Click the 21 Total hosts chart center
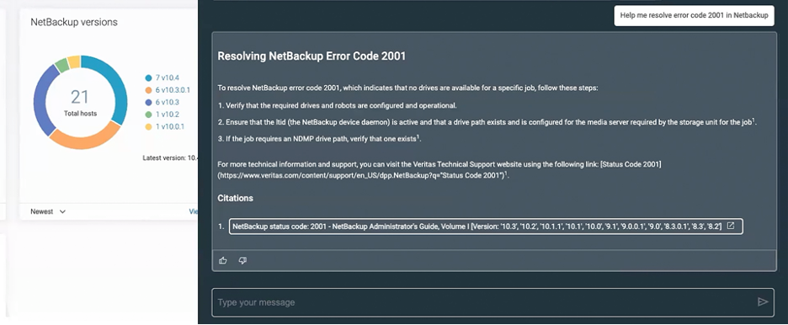This screenshot has height=325, width=788. click(x=80, y=102)
